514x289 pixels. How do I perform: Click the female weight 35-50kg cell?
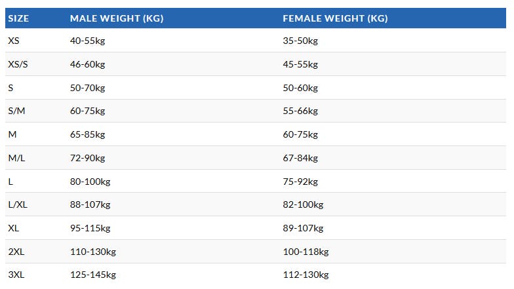point(300,41)
